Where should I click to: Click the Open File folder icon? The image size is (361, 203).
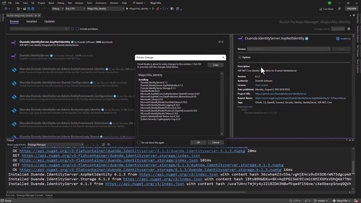[x=24, y=9]
